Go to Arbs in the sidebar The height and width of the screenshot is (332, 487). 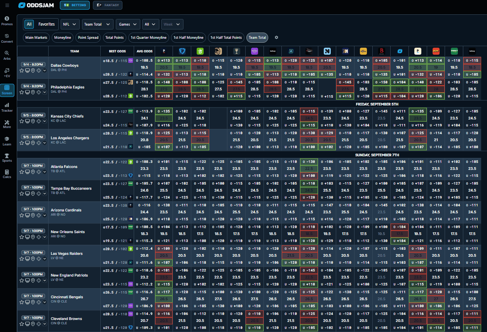point(7,55)
